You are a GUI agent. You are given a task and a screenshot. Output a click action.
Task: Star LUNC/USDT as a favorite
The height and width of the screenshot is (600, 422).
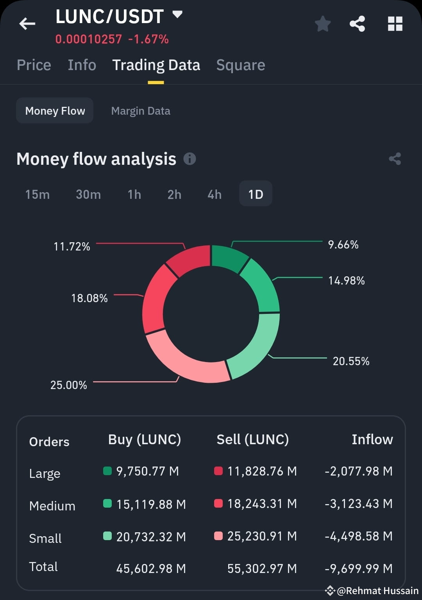click(323, 23)
